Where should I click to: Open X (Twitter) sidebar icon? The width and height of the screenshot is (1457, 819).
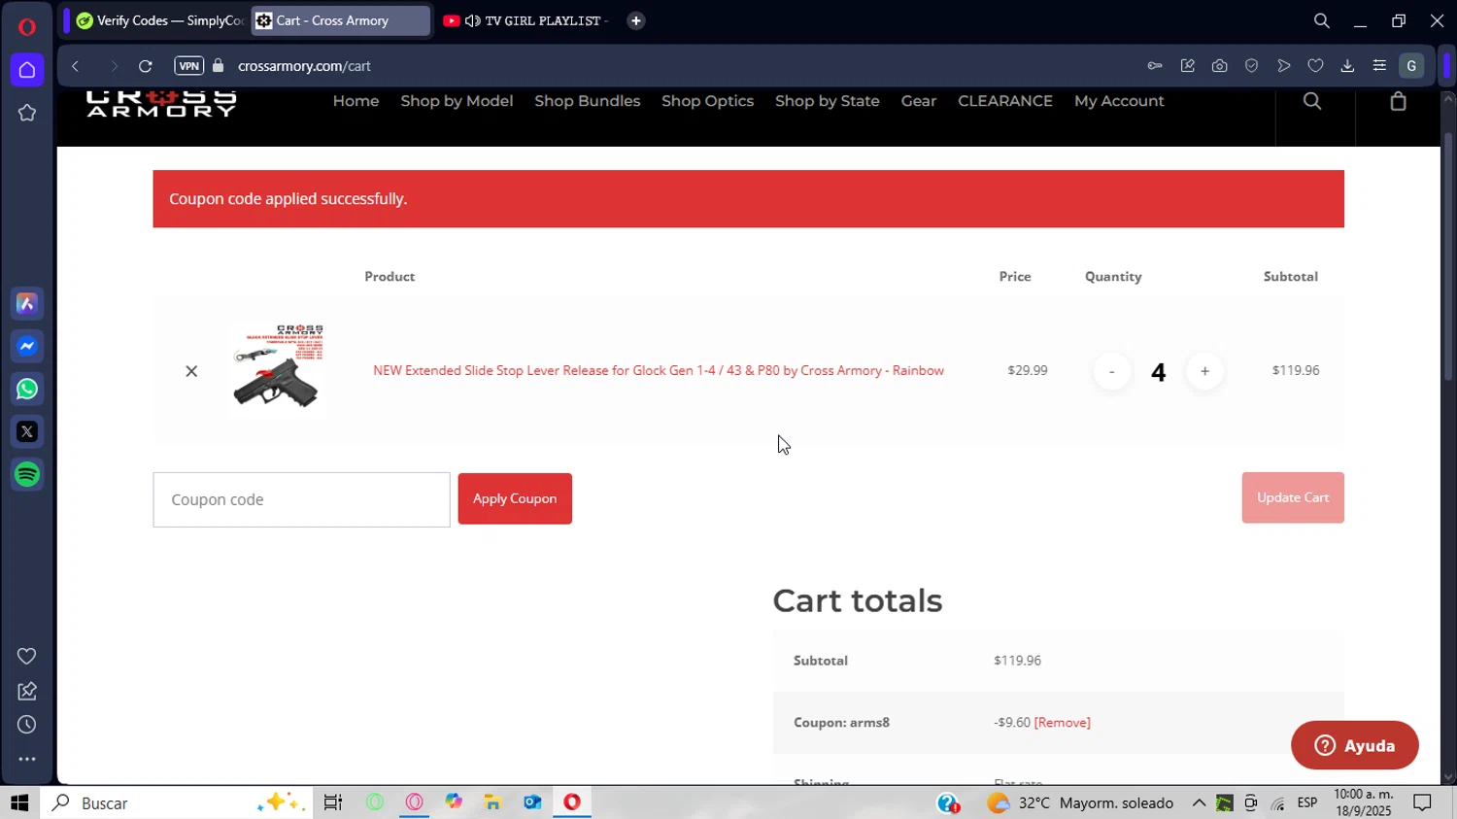(27, 432)
